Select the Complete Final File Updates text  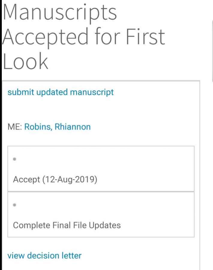coord(67,225)
